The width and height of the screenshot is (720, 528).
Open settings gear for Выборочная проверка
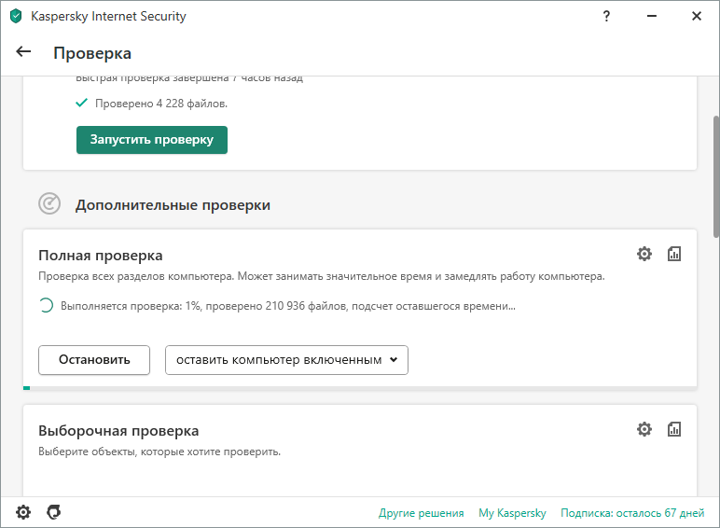tap(644, 429)
